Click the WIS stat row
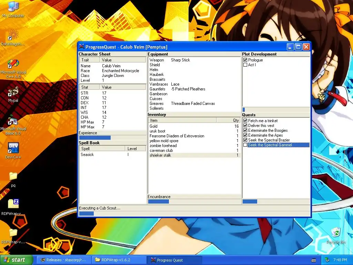 113,112
